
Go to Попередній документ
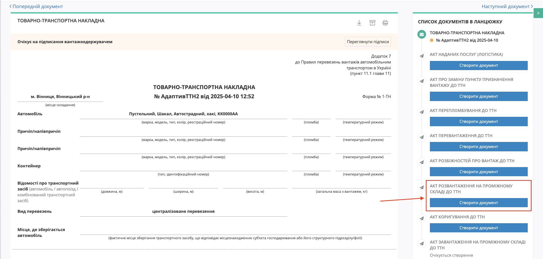(x=36, y=6)
